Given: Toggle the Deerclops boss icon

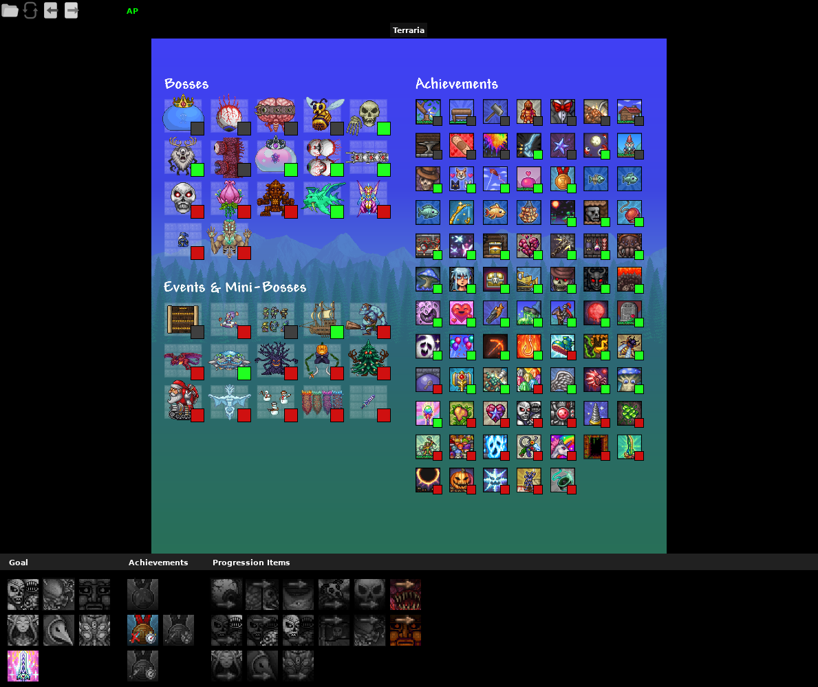Looking at the screenshot, I should [183, 157].
